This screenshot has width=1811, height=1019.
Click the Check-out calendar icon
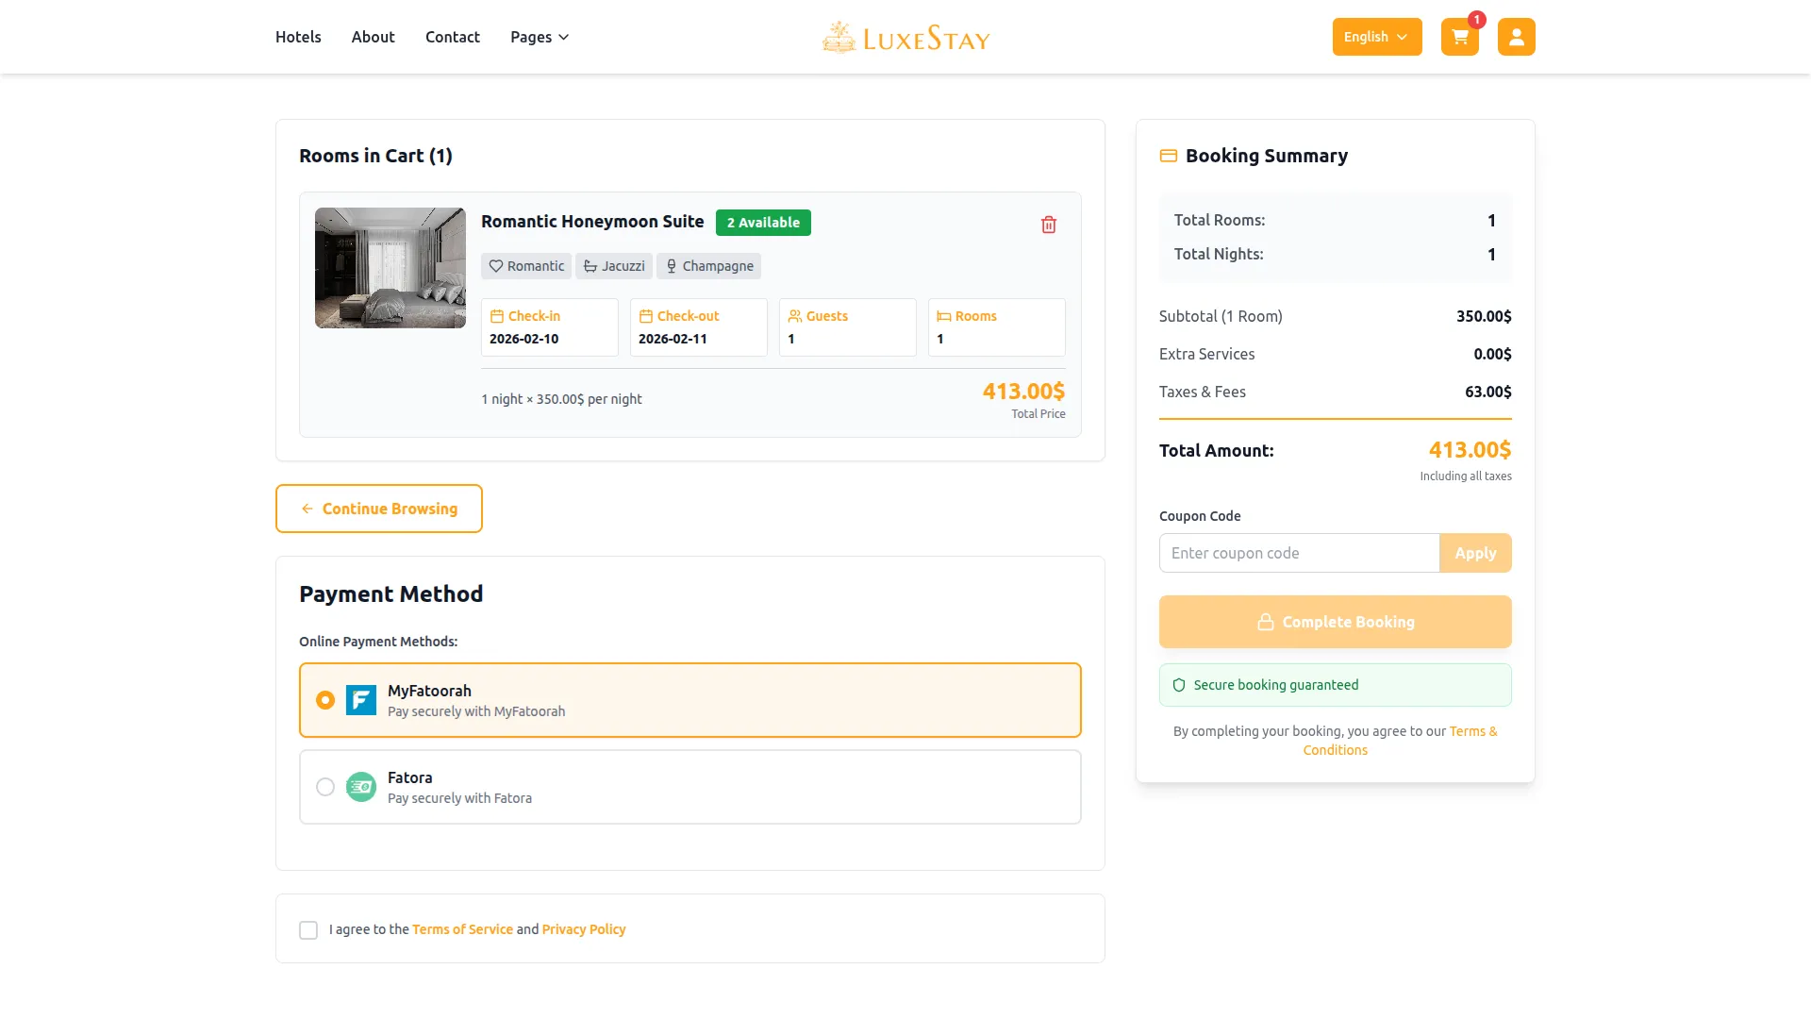click(x=645, y=316)
